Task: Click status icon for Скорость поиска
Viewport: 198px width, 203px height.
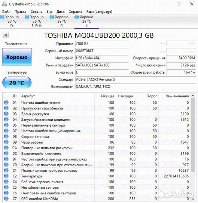Action: pyautogui.click(x=6, y=136)
